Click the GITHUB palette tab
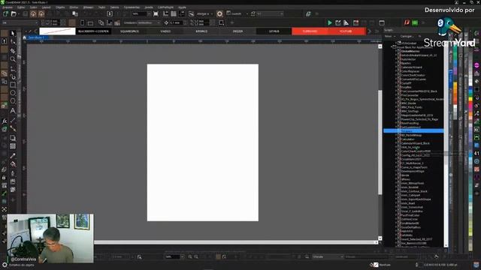 274,31
